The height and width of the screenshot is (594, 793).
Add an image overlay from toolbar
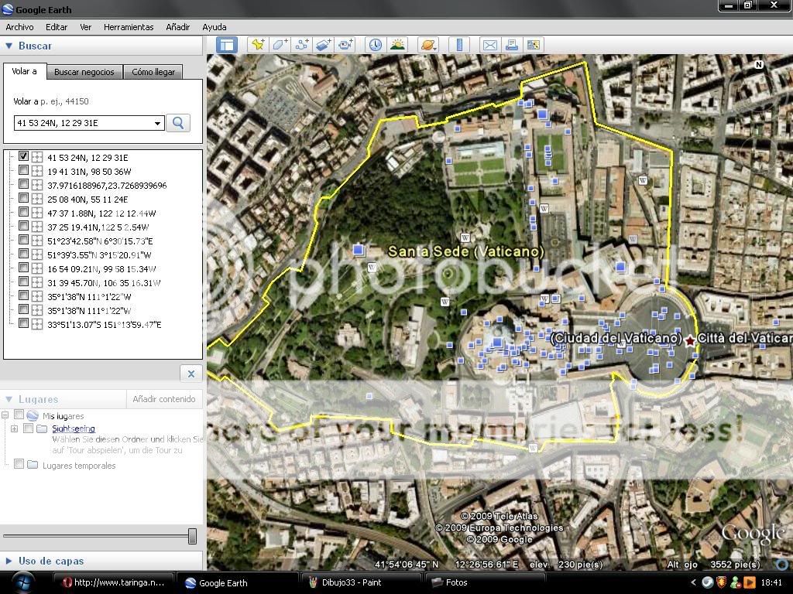(324, 45)
